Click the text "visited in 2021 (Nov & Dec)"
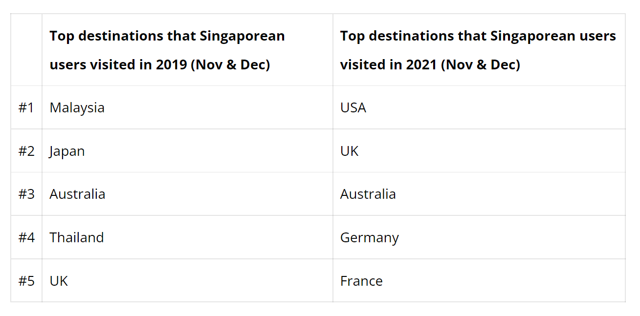640x316 pixels. tap(430, 64)
